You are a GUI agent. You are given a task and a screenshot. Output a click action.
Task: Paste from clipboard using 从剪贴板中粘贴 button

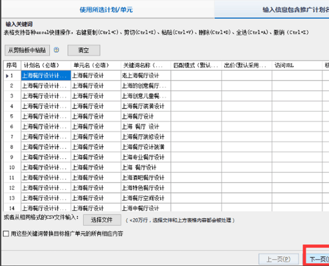27,50
